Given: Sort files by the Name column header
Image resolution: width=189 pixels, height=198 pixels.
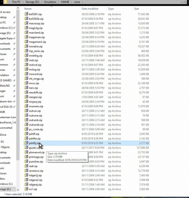Looking at the screenshot, I should tap(28, 9).
